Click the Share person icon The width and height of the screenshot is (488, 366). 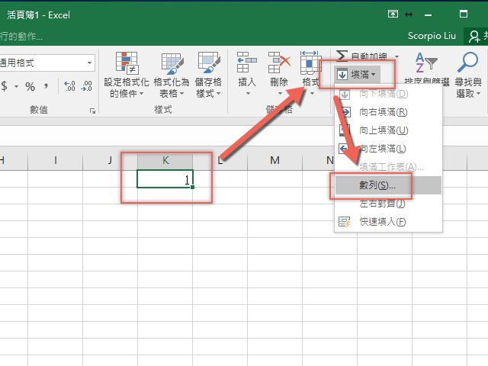474,37
